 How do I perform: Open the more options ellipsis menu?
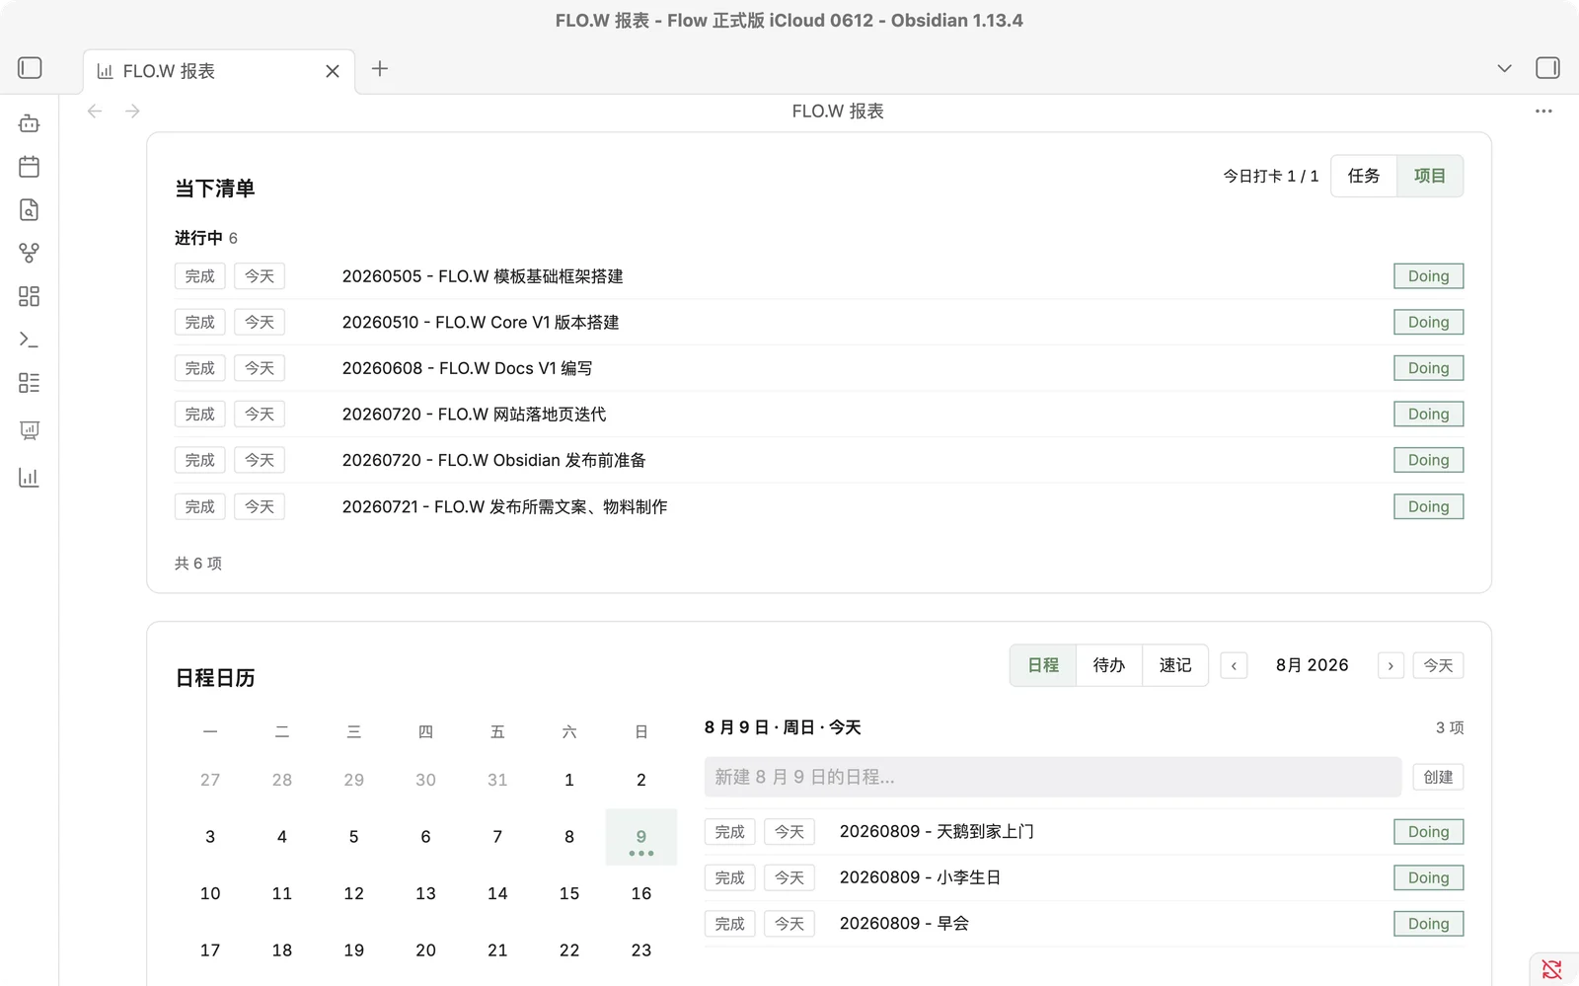[1543, 112]
